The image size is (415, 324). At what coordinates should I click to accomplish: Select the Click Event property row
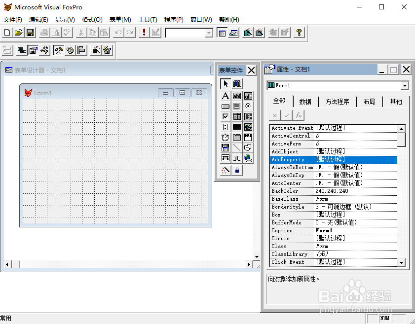click(x=334, y=262)
